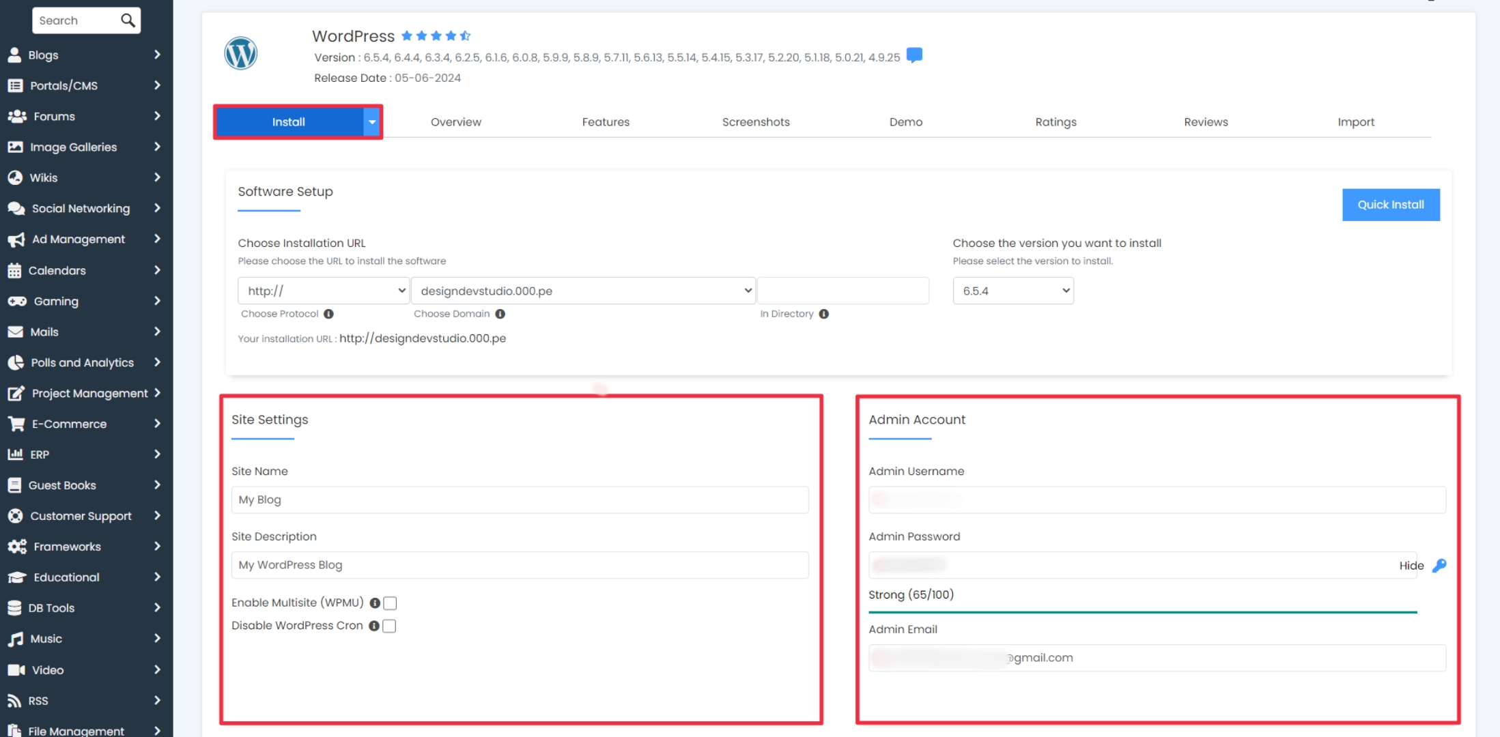
Task: Click info icon next to Choose Domain
Action: (500, 314)
